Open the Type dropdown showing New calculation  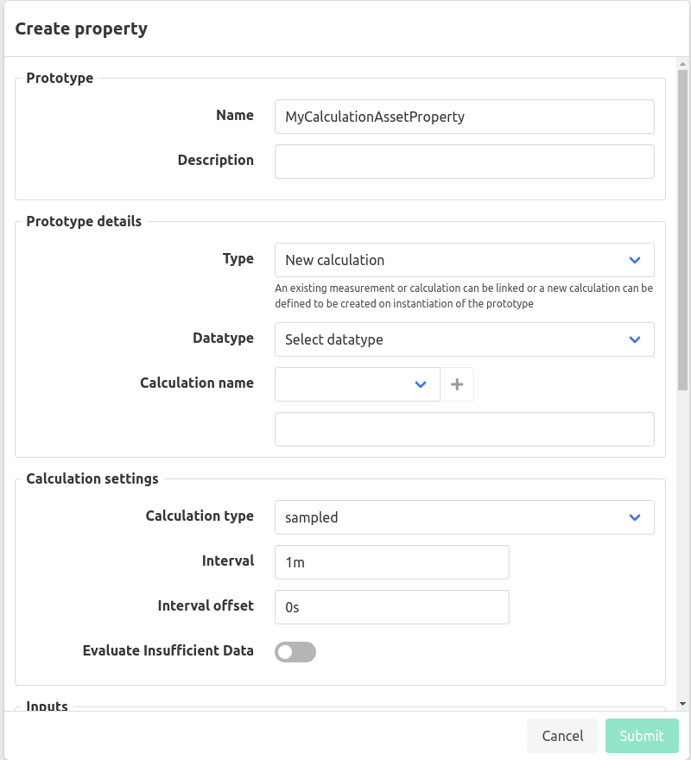465,260
